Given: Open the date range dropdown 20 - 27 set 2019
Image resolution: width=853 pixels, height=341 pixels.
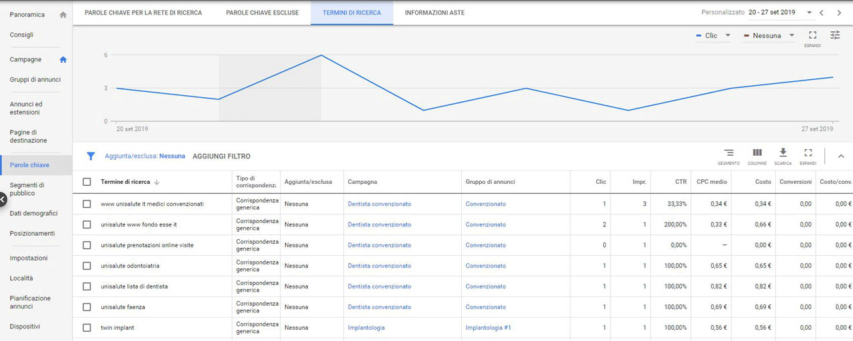Looking at the screenshot, I should click(780, 13).
